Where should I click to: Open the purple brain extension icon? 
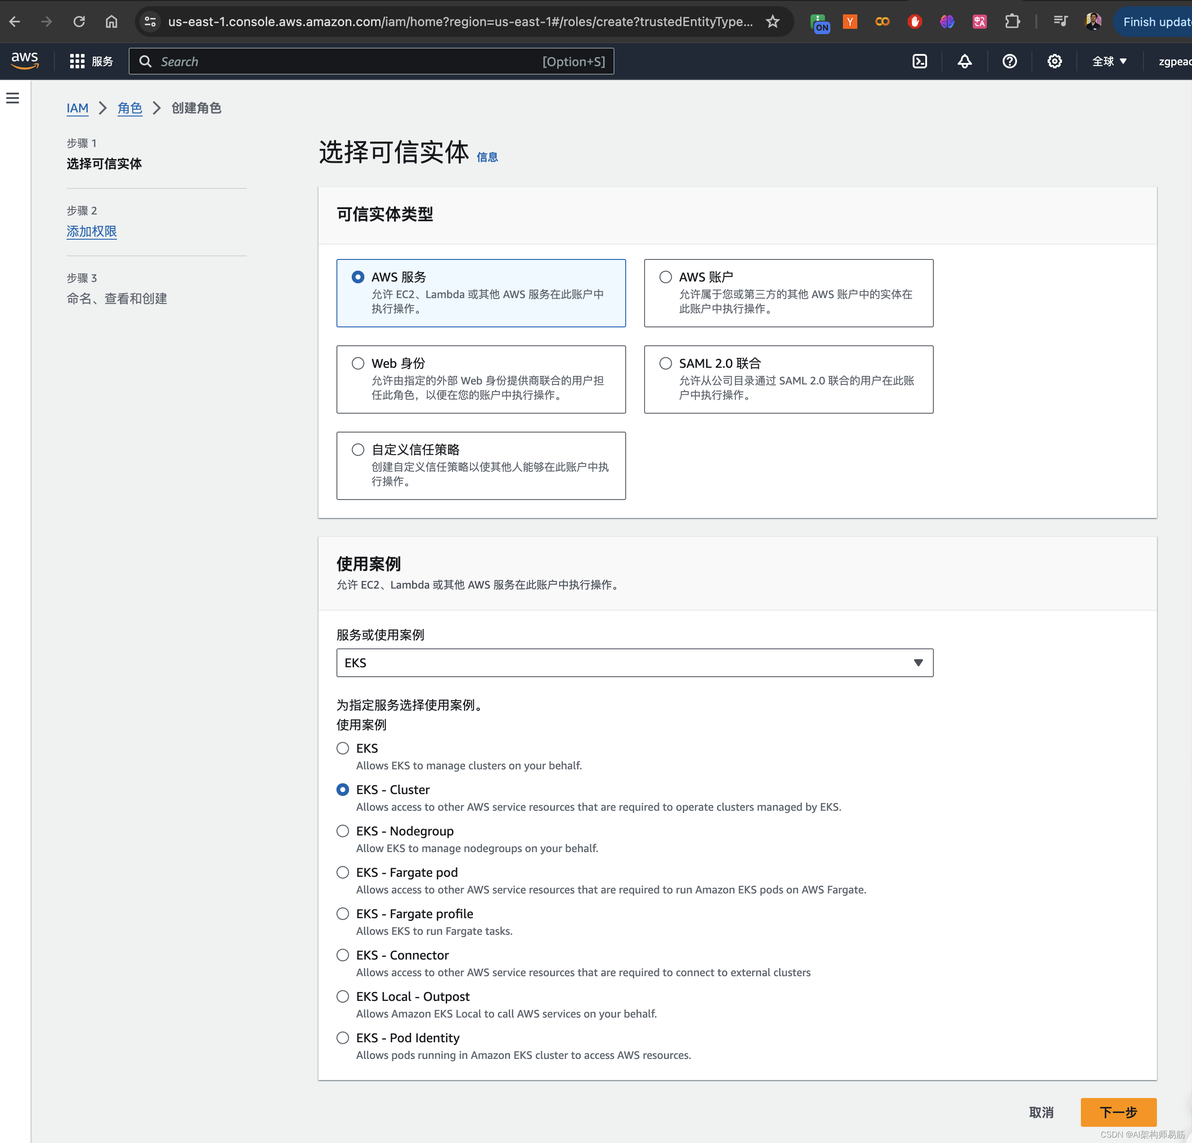947,22
